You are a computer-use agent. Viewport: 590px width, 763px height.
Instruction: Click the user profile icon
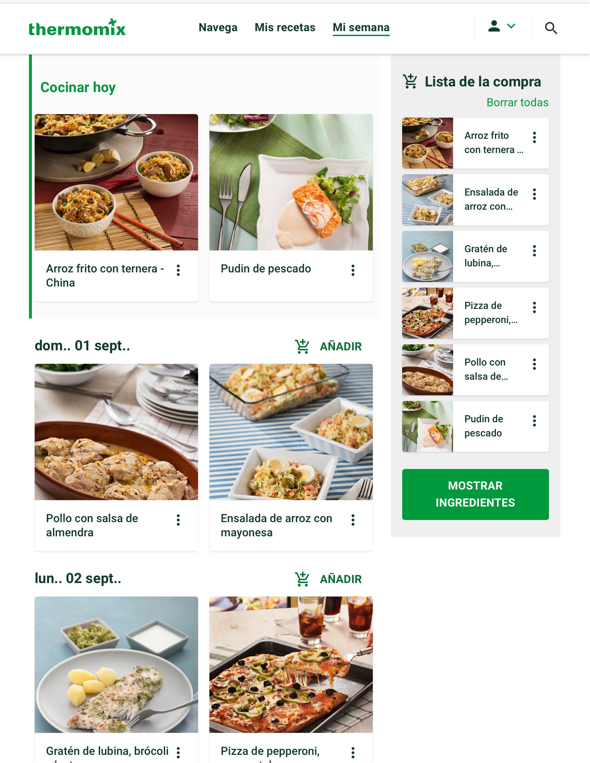pos(494,26)
